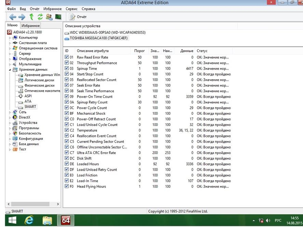Image resolution: width=303 pixels, height=227 pixels.
Task: Expand the Сеть tree node arrow
Action: [10, 112]
